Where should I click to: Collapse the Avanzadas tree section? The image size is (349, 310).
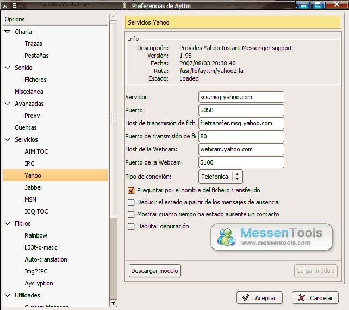pyautogui.click(x=8, y=104)
